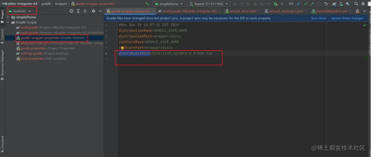
Task: Click Git Push green arrow
Action: click(x=312, y=4)
